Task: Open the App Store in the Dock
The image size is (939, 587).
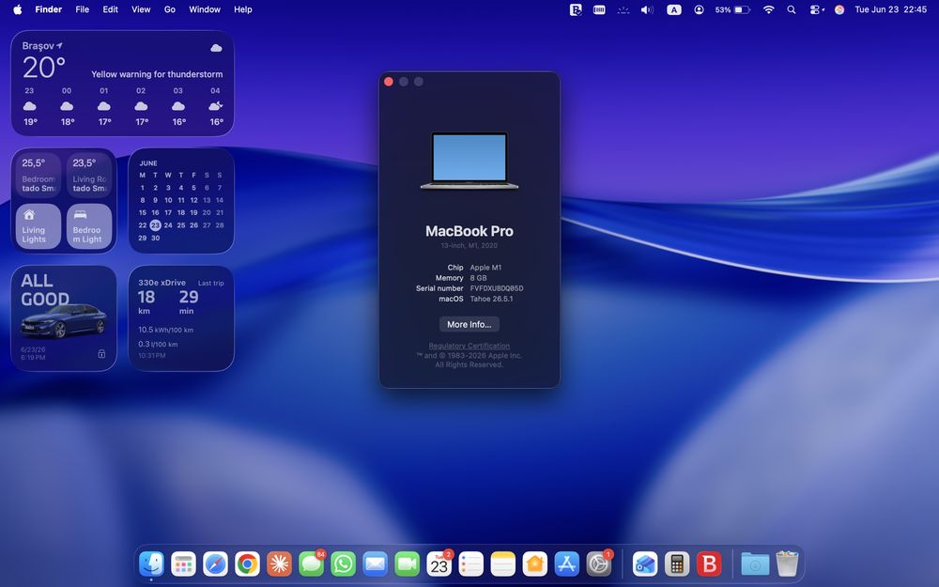Action: (x=566, y=564)
